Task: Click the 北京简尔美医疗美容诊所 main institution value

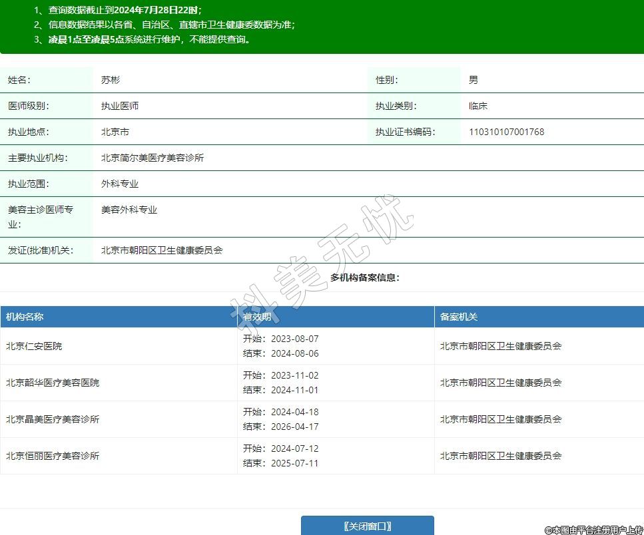Action: [x=153, y=158]
